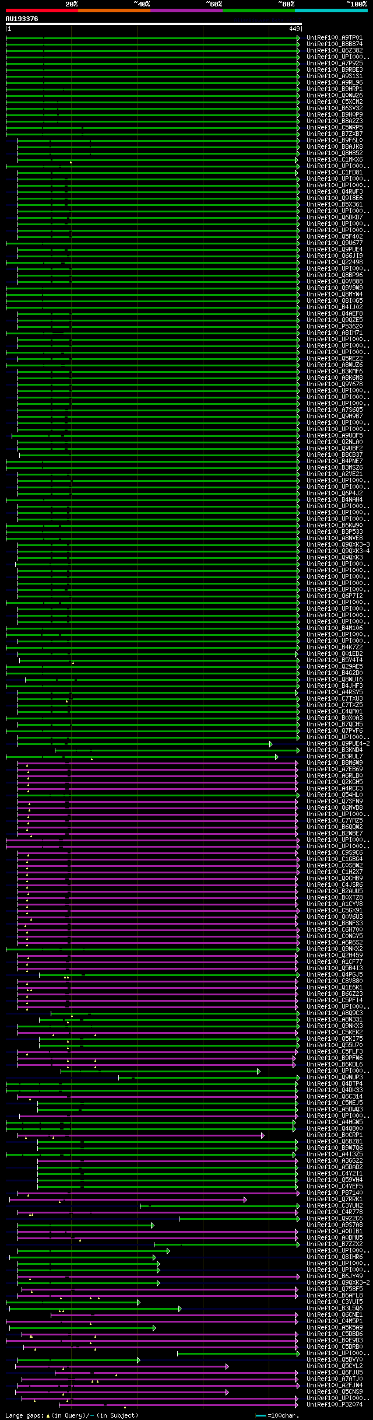
Task: Select UniRef100_Q5CYL2 entry
Action: [335, 1366]
